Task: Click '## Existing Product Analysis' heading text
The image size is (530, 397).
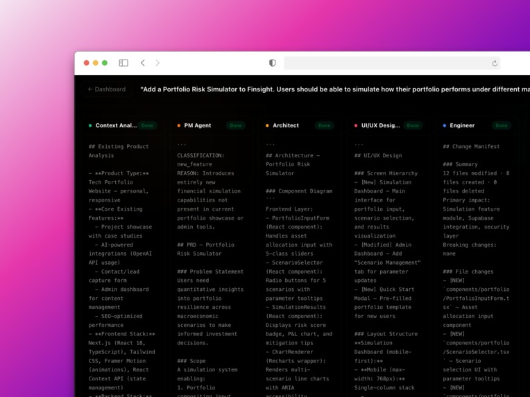Action: click(x=119, y=151)
